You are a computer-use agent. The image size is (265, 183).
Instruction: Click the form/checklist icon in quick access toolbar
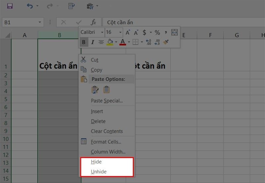coord(72,6)
